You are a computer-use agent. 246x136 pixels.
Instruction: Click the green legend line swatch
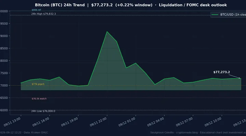[215, 15]
